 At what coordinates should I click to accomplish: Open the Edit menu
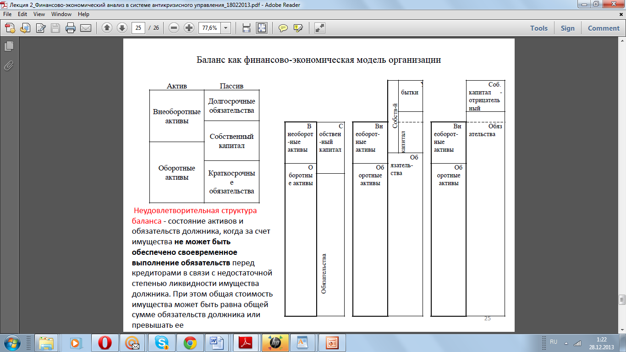click(22, 14)
